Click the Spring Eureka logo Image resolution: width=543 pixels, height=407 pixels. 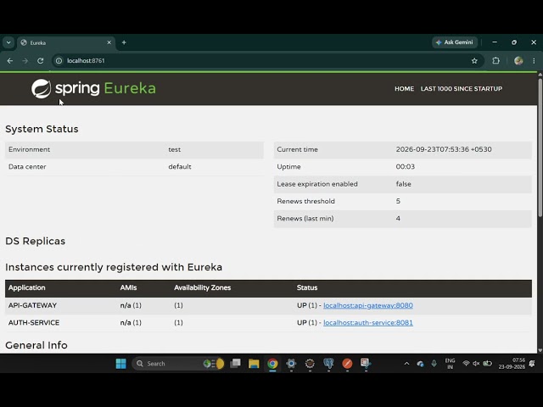point(93,88)
